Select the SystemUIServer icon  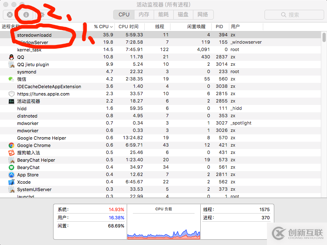point(11,189)
